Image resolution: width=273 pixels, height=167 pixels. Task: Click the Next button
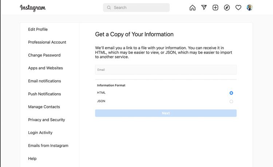coord(166,113)
